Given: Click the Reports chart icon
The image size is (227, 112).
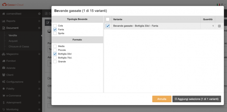Looking at the screenshot, I should [x=4, y=21].
